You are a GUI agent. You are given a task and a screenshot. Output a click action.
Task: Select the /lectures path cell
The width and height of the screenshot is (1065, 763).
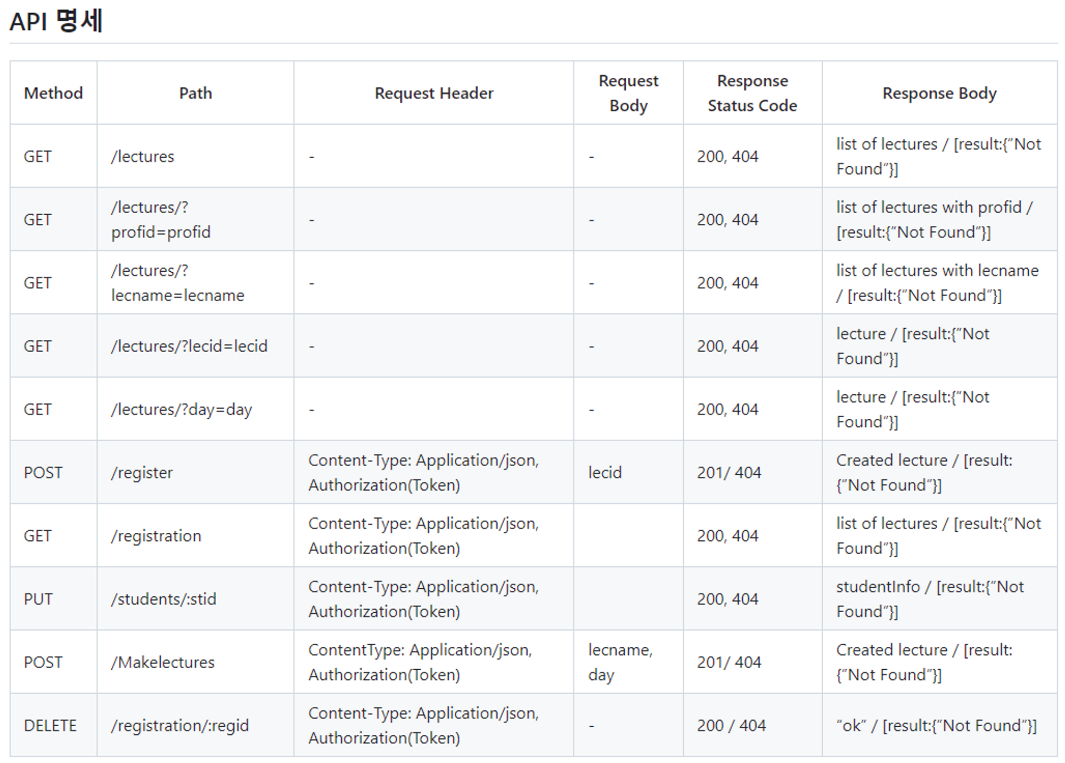tap(143, 157)
